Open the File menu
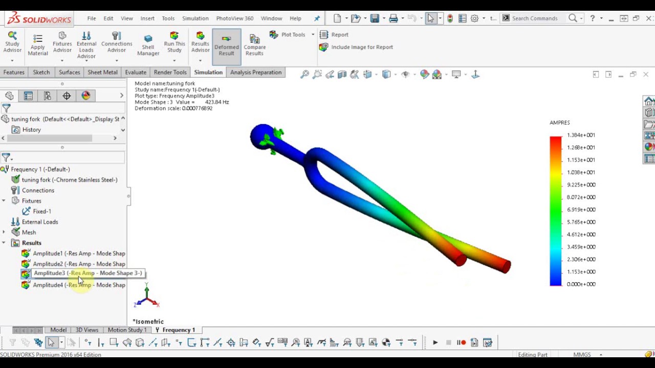 [x=92, y=18]
